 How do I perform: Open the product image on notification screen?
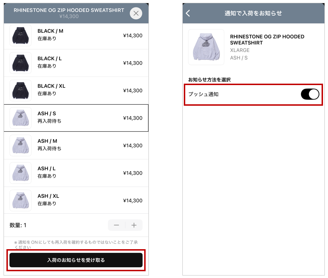tap(206, 47)
